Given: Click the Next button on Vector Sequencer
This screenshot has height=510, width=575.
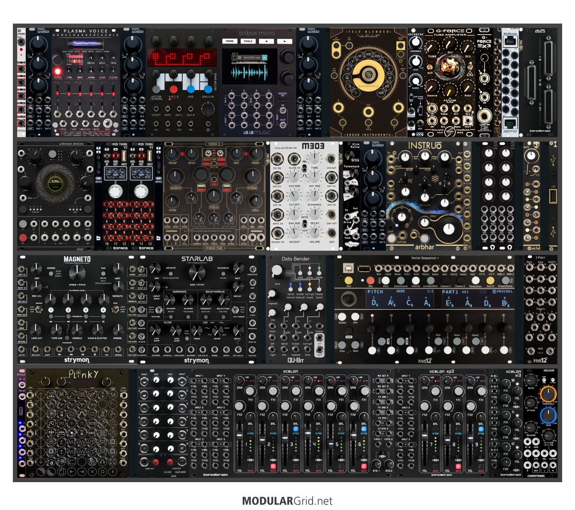Looking at the screenshot, I should coord(355,345).
